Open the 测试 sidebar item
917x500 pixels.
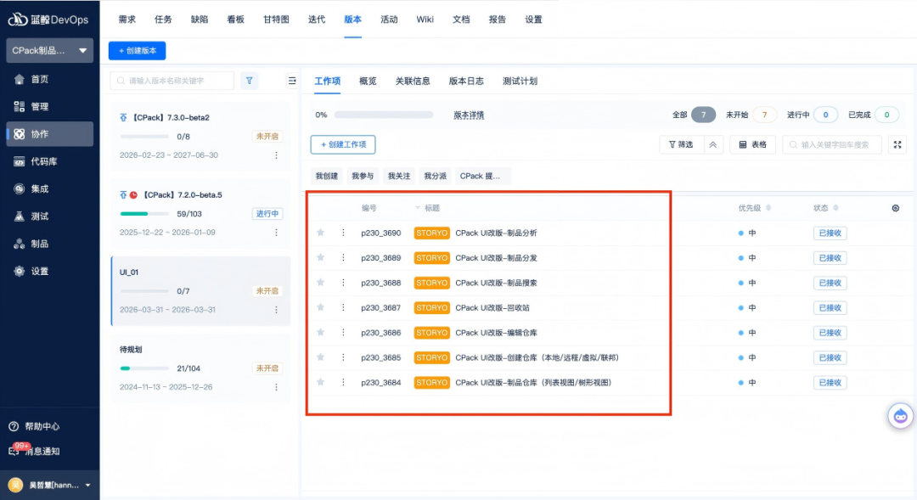50,216
